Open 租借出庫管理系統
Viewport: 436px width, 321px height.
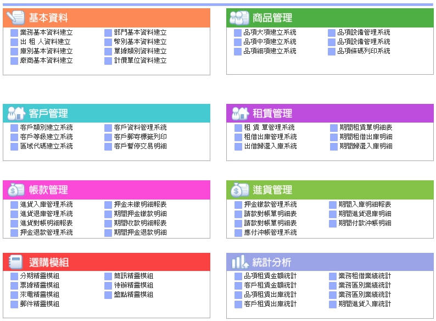(x=270, y=137)
